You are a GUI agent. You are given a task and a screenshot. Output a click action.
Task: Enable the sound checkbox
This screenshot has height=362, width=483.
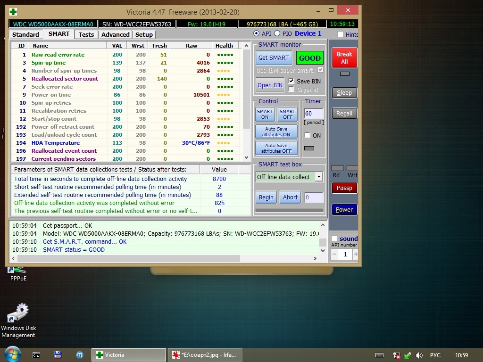tap(334, 239)
